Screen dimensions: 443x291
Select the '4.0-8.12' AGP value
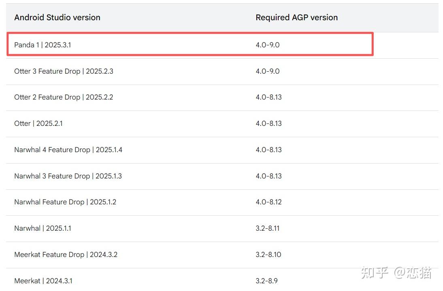(x=269, y=202)
